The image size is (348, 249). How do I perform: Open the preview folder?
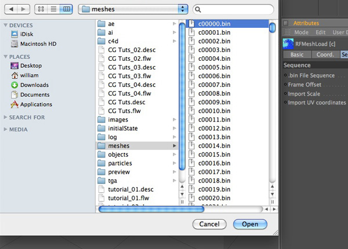(x=137, y=172)
